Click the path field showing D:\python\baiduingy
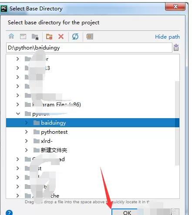The width and height of the screenshot is (192, 215). pyautogui.click(x=89, y=48)
